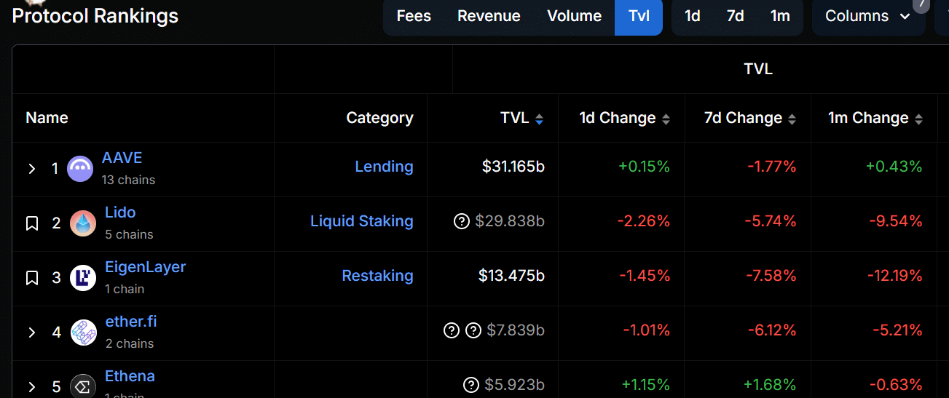
Task: Click the ether.fi logo icon
Action: (83, 333)
